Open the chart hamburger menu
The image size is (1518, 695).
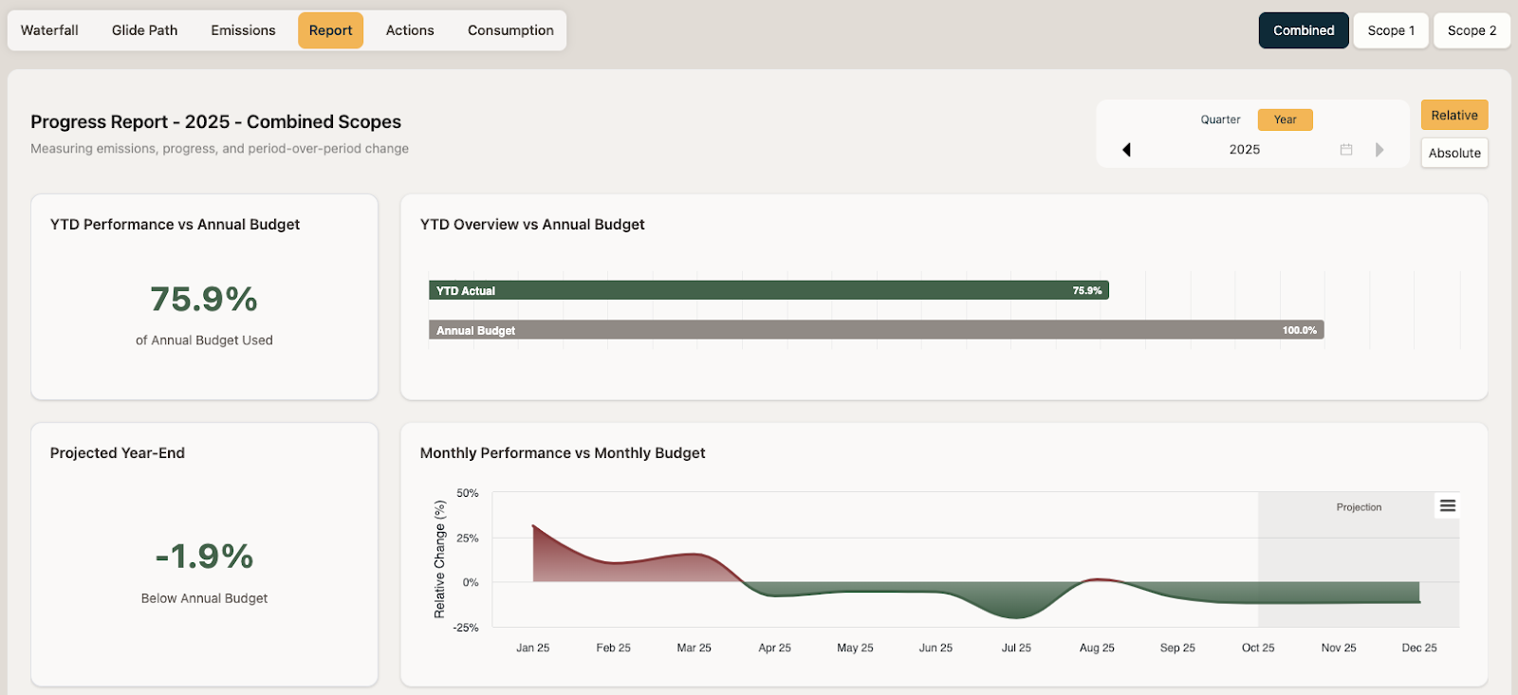(1447, 506)
